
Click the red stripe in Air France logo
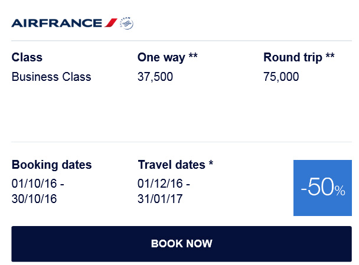[x=110, y=23]
